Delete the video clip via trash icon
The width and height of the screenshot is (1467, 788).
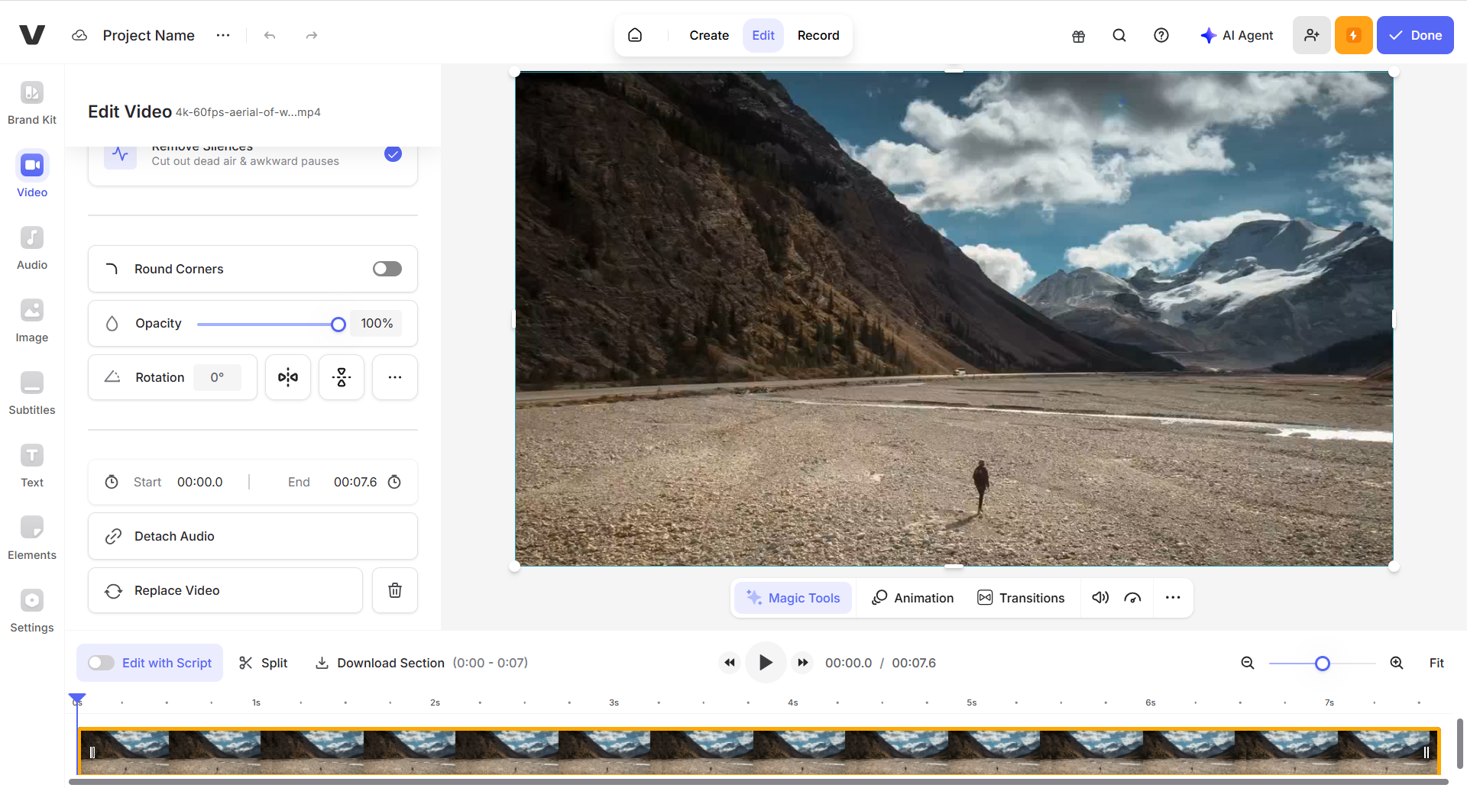(x=394, y=590)
